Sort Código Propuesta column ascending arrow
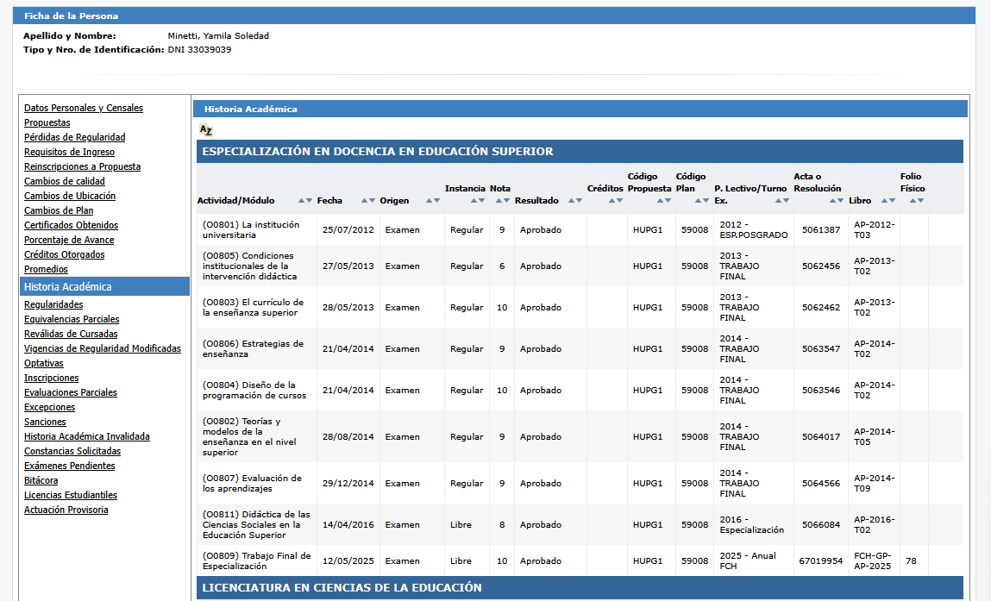This screenshot has width=991, height=601. [x=660, y=200]
